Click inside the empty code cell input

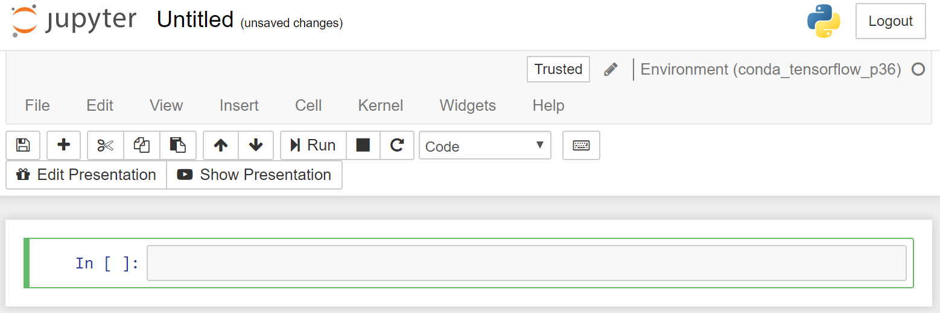pyautogui.click(x=527, y=263)
